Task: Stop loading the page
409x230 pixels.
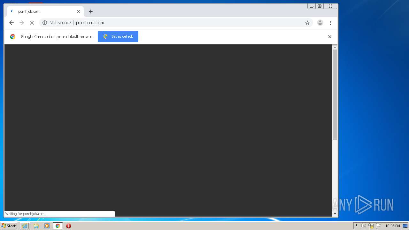Action: click(x=32, y=23)
